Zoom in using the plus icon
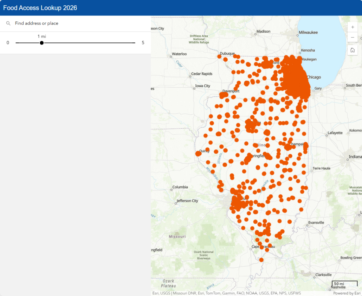This screenshot has width=362, height=296. 353,27
